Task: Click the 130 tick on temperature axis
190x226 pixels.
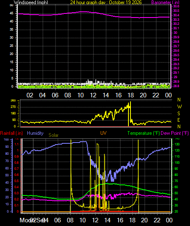Action: pyautogui.click(x=177, y=144)
